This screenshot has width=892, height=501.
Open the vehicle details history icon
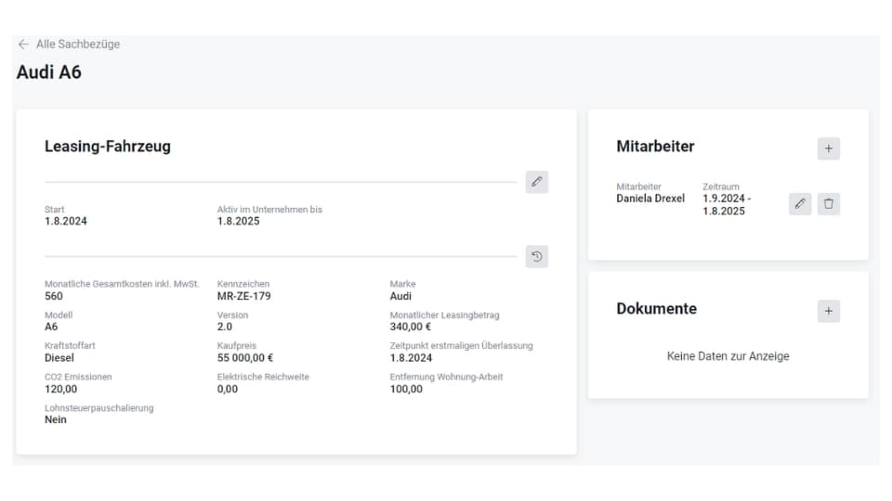pos(536,256)
